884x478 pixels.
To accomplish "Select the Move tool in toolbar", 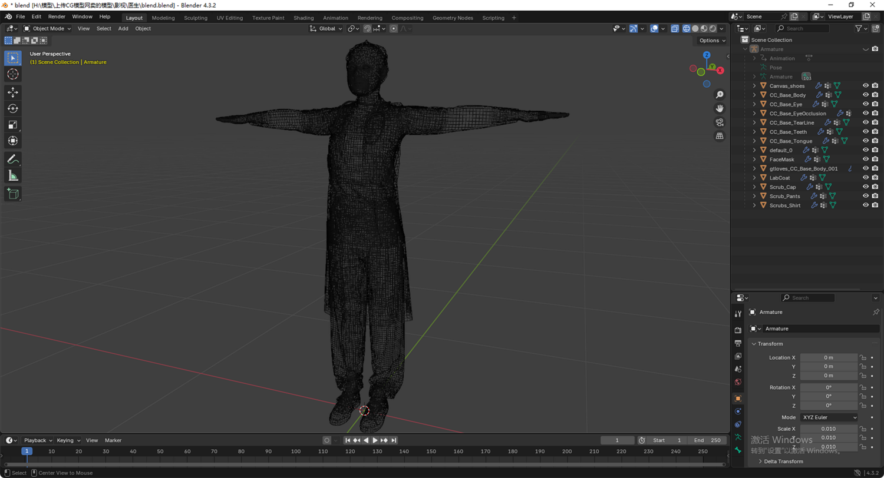I will click(13, 92).
